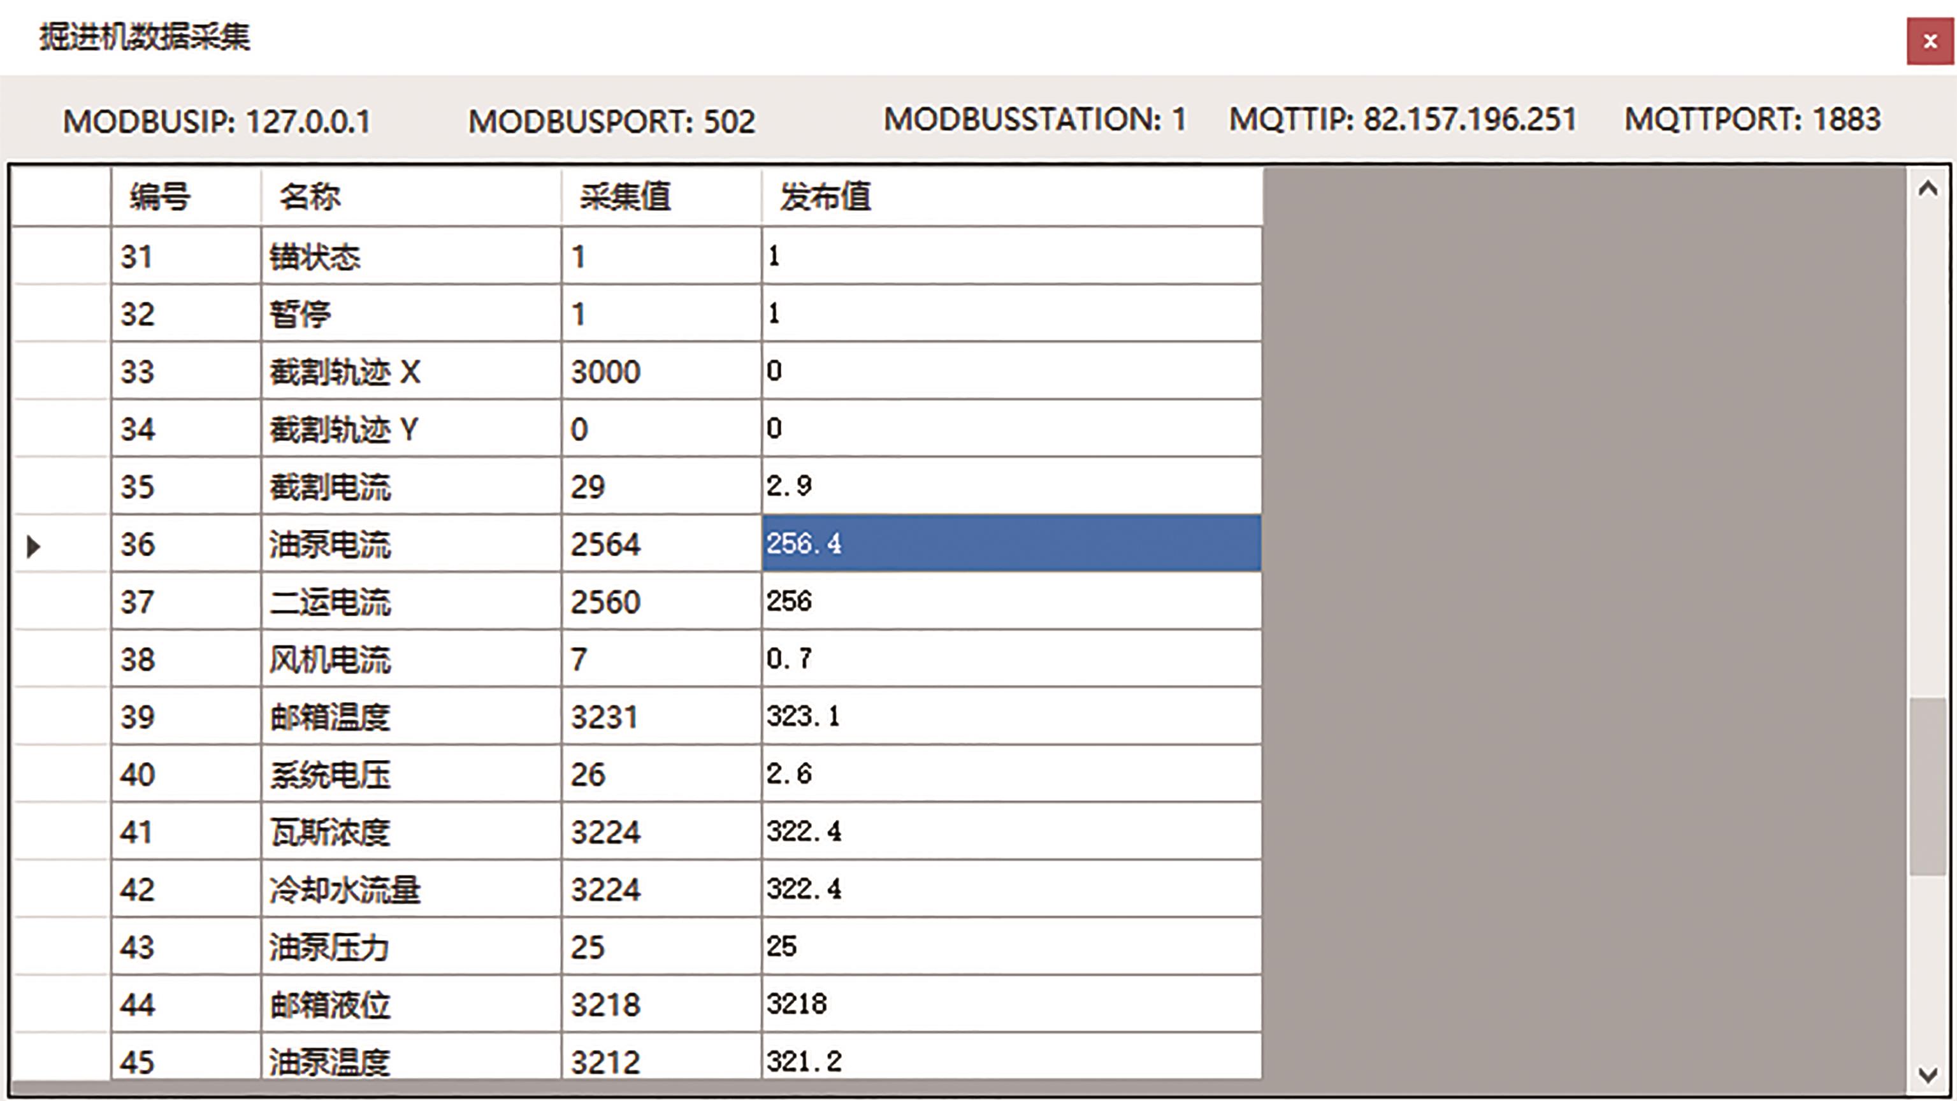Click the scrollbar down arrow
This screenshot has width=1957, height=1101.
point(1928,1075)
